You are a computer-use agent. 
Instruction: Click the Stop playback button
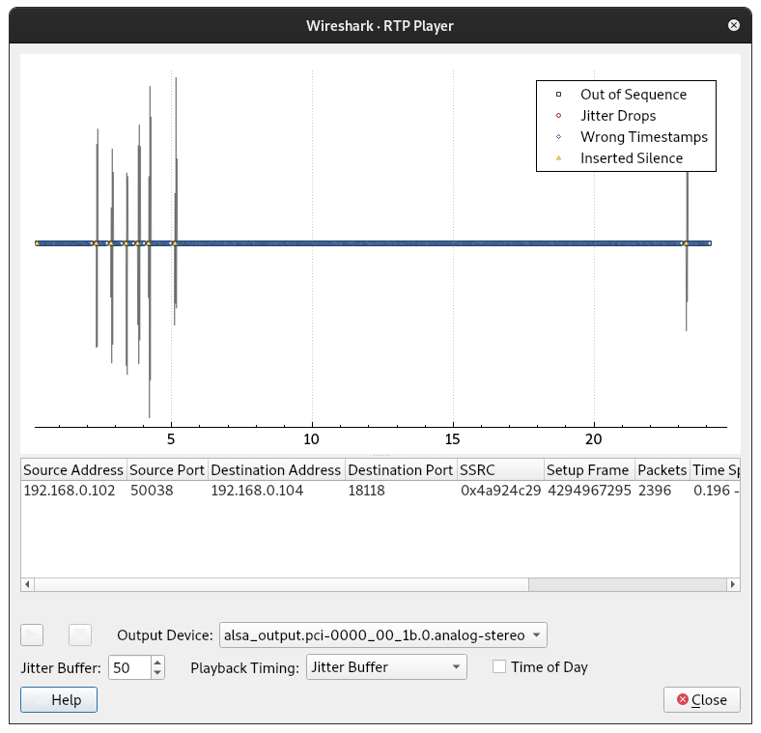[x=80, y=634]
